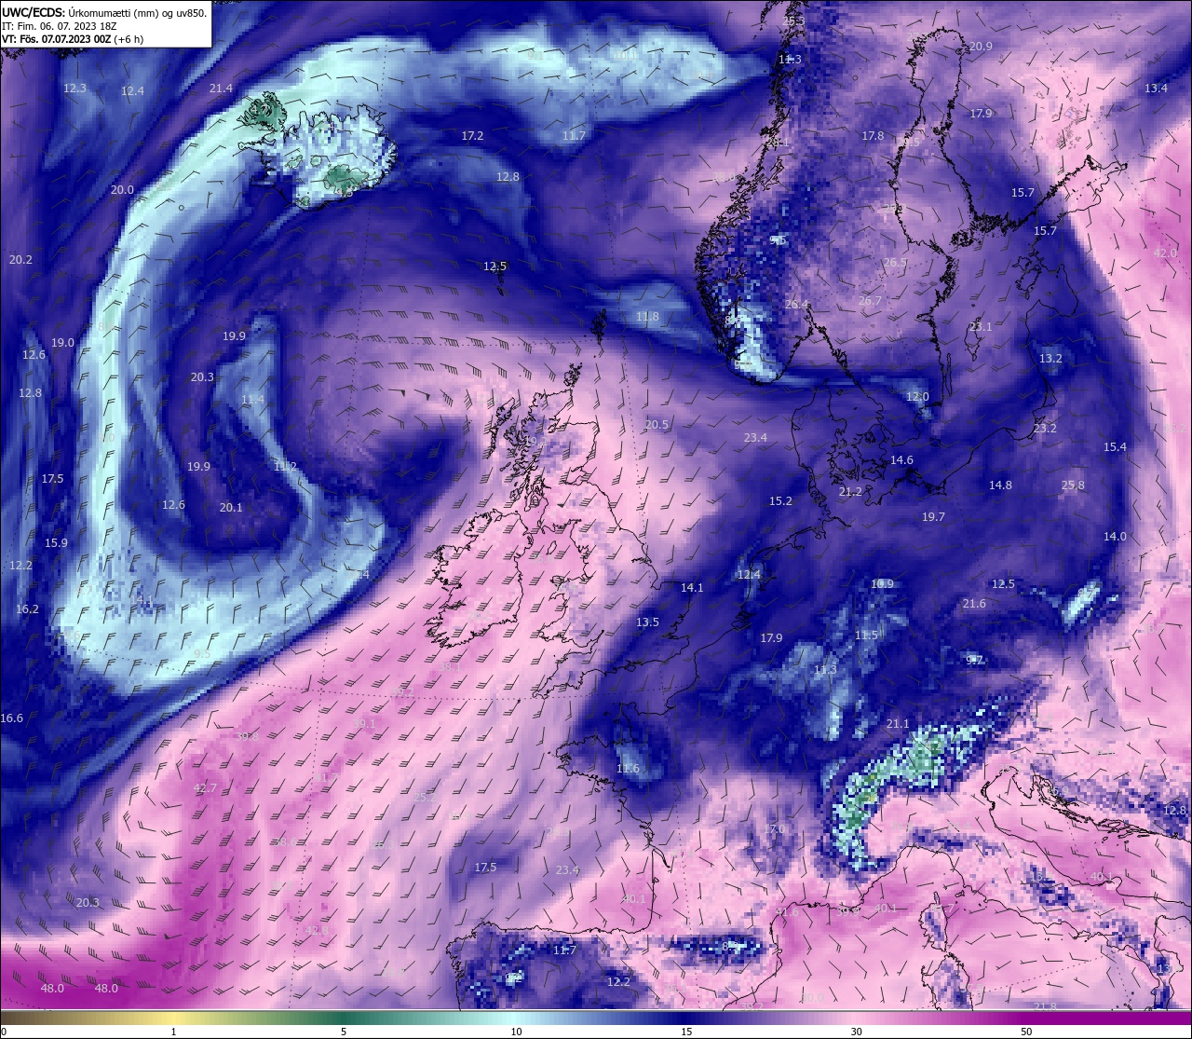
Task: Click the value 19.0 on the map
Action: [x=62, y=343]
